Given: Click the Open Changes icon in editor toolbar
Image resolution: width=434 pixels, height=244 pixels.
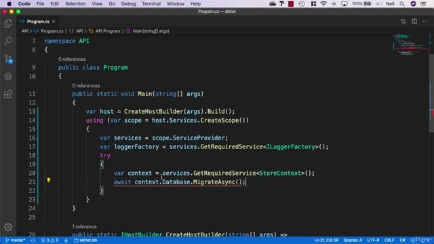Looking at the screenshot, I should pyautogui.click(x=403, y=21).
